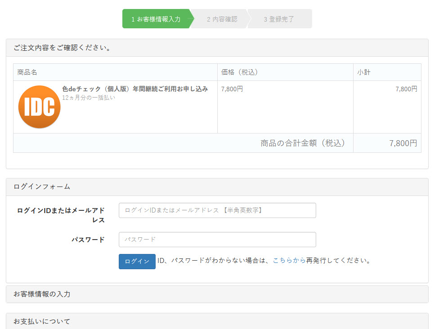Click the product name 色deチェック（個人版）
Image resolution: width=439 pixels, height=329 pixels.
tap(135, 89)
